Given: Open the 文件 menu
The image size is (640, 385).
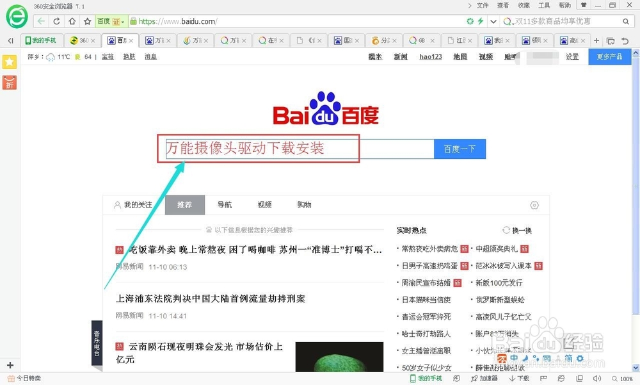Looking at the screenshot, I should 483,5.
